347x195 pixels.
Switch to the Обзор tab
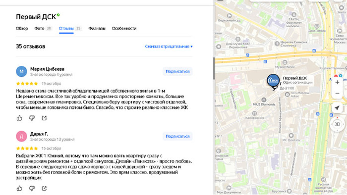pyautogui.click(x=22, y=28)
